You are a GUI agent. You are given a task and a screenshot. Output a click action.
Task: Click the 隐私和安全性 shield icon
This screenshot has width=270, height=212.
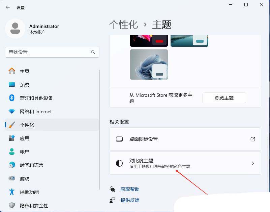(12, 205)
